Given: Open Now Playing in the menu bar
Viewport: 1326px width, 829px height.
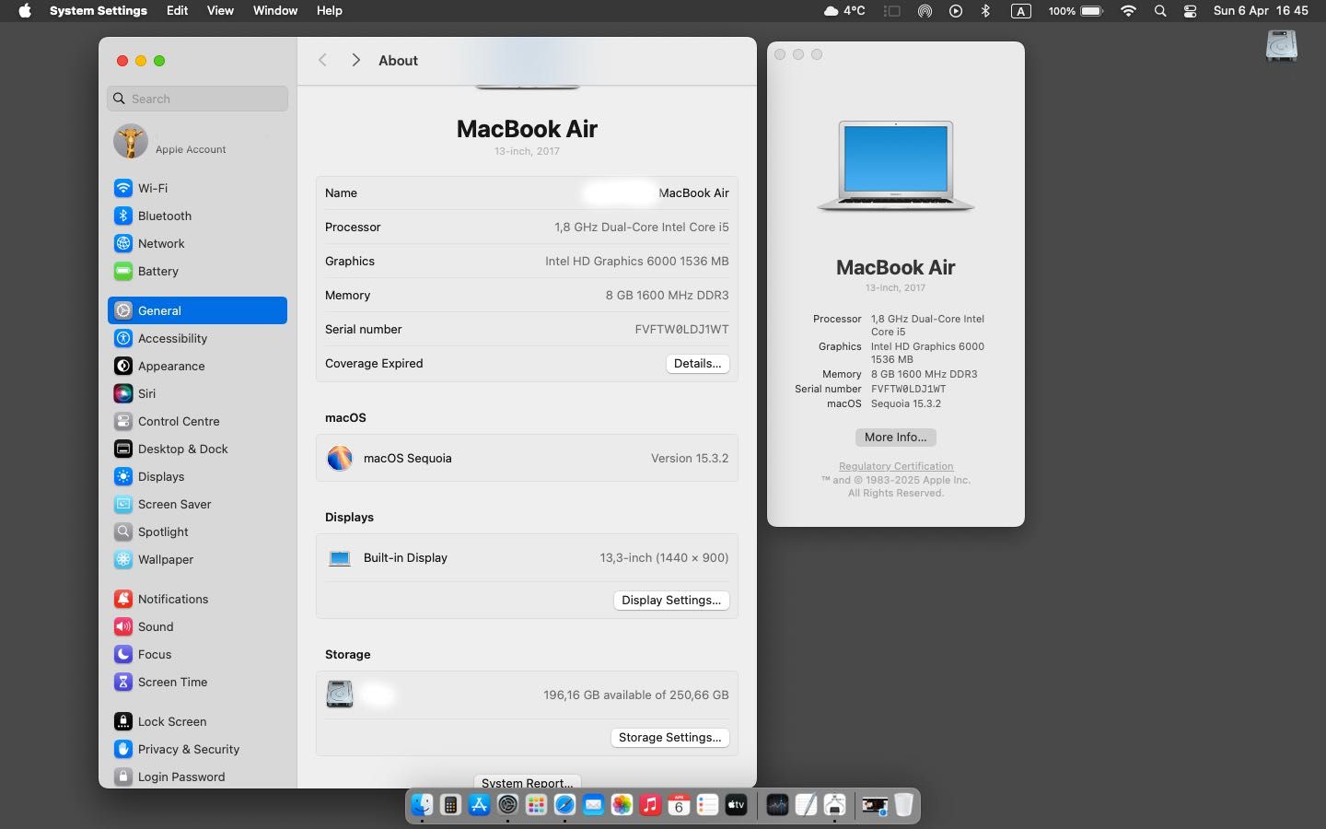Looking at the screenshot, I should coord(956,11).
